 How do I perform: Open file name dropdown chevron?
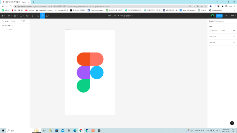click(x=132, y=16)
